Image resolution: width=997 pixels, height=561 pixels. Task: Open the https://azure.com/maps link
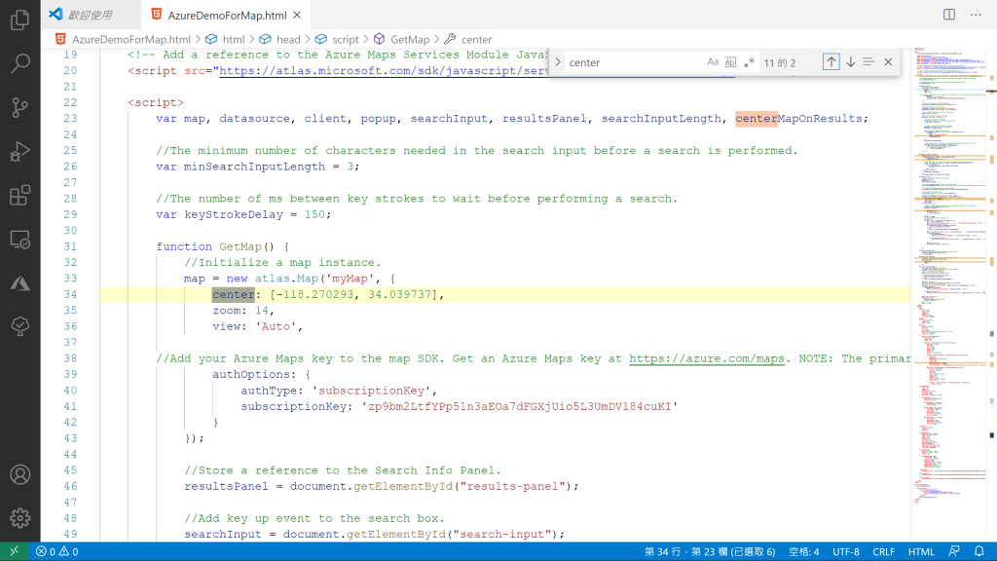coord(707,358)
